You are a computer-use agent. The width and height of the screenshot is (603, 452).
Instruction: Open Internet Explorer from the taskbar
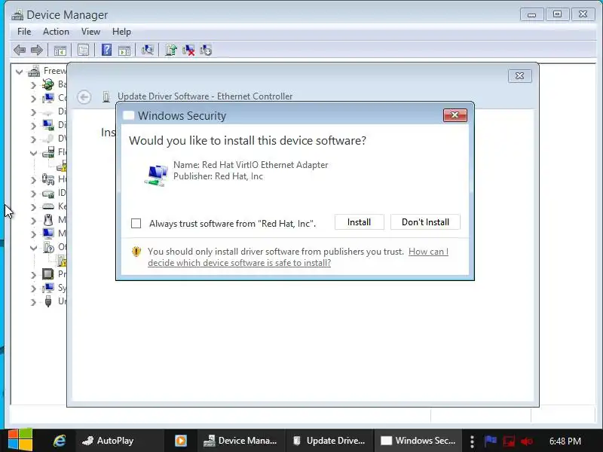point(60,441)
